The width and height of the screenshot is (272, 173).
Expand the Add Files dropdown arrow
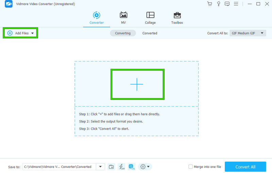(x=33, y=33)
